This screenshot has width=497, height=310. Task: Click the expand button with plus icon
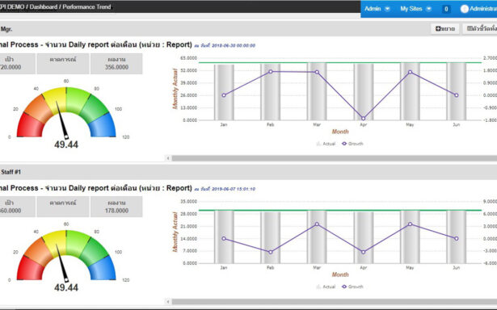(445, 29)
